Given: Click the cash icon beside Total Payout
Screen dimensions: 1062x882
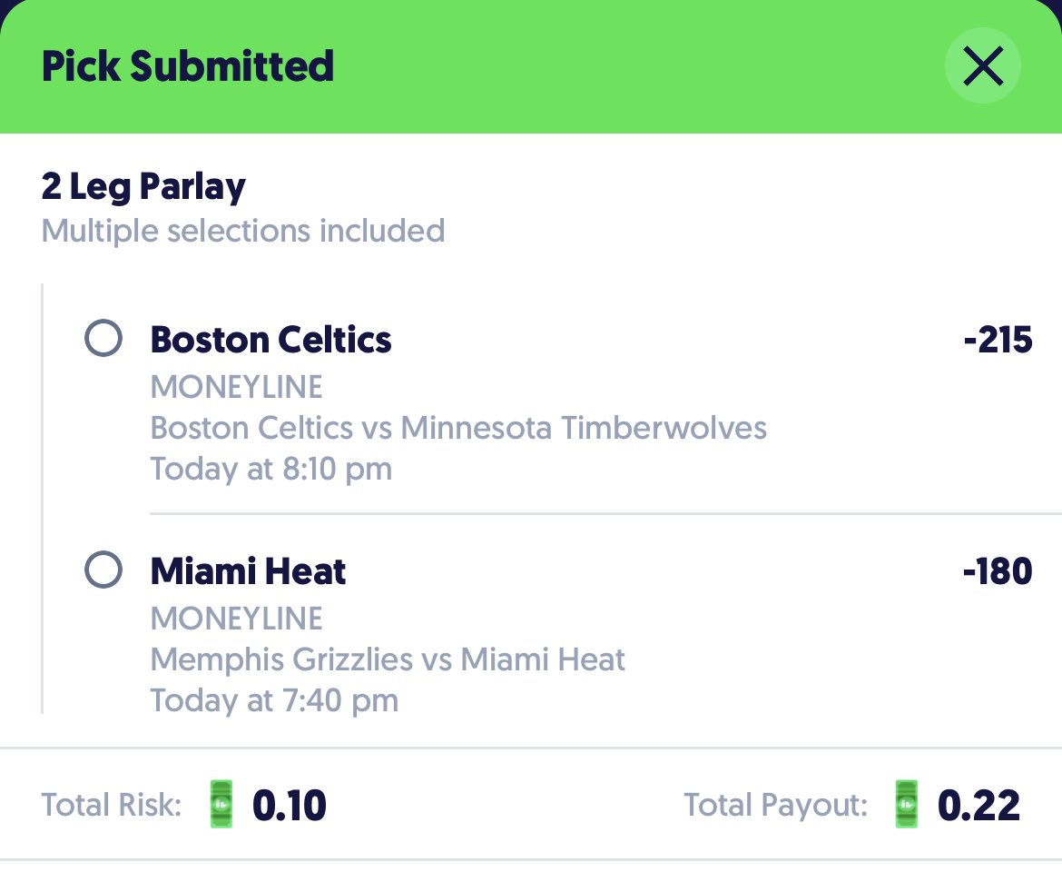Looking at the screenshot, I should pyautogui.click(x=906, y=804).
